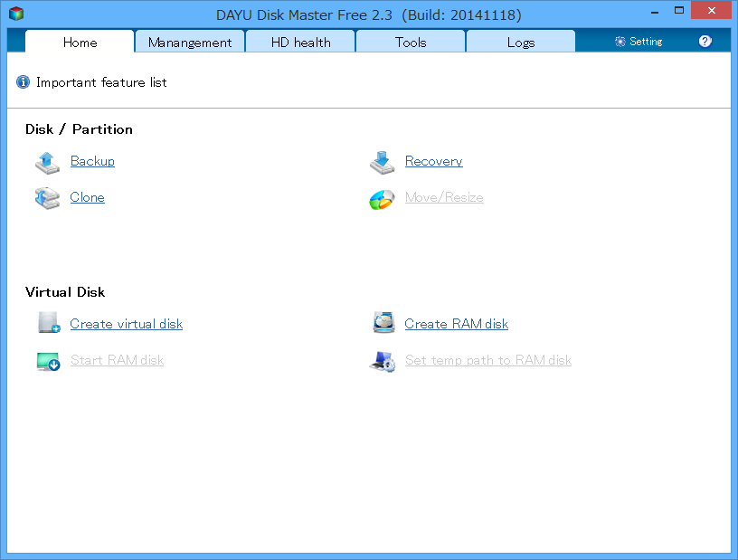This screenshot has height=560, width=738.
Task: Click the Backup disk icon
Action: (47, 162)
